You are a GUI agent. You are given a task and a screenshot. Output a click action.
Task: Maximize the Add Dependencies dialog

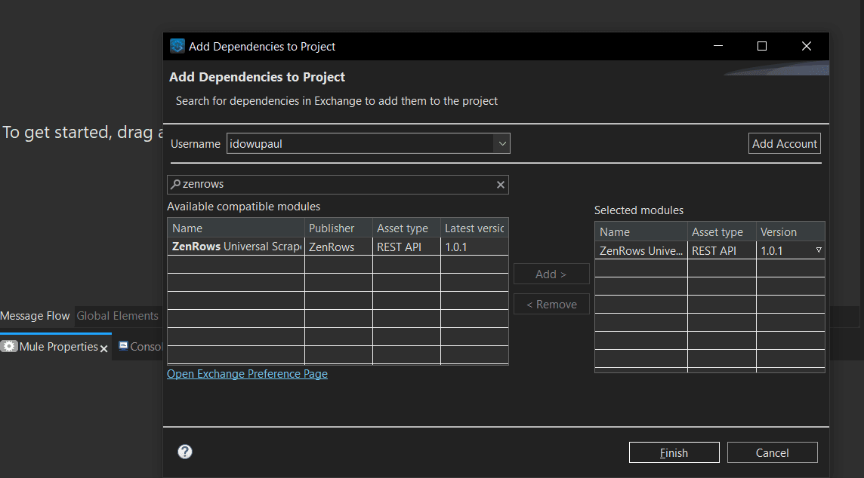click(762, 46)
